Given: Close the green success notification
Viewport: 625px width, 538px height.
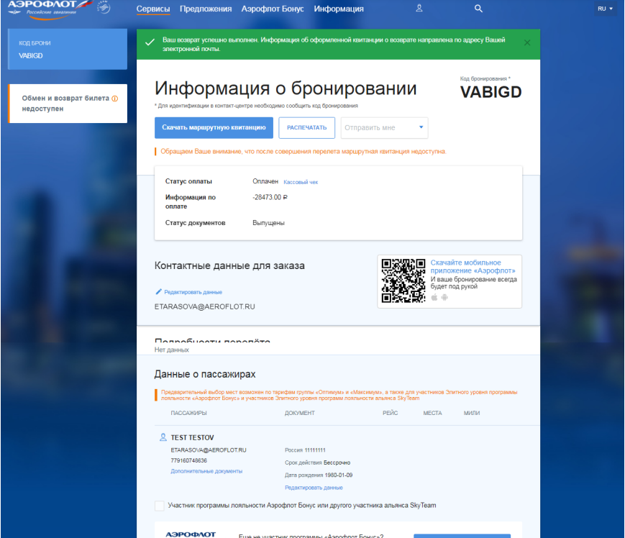Looking at the screenshot, I should (527, 42).
